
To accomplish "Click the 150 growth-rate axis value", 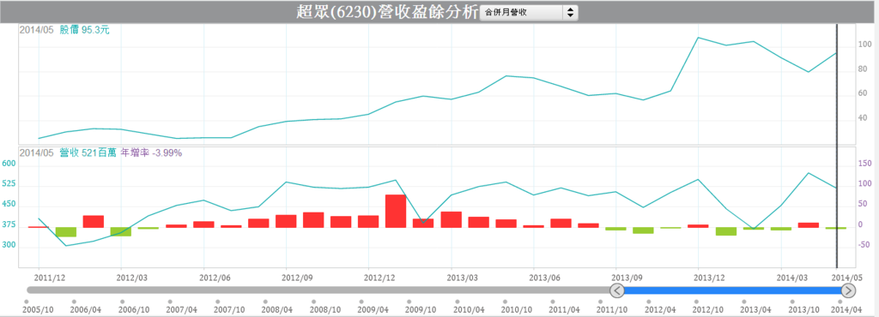I will point(865,164).
